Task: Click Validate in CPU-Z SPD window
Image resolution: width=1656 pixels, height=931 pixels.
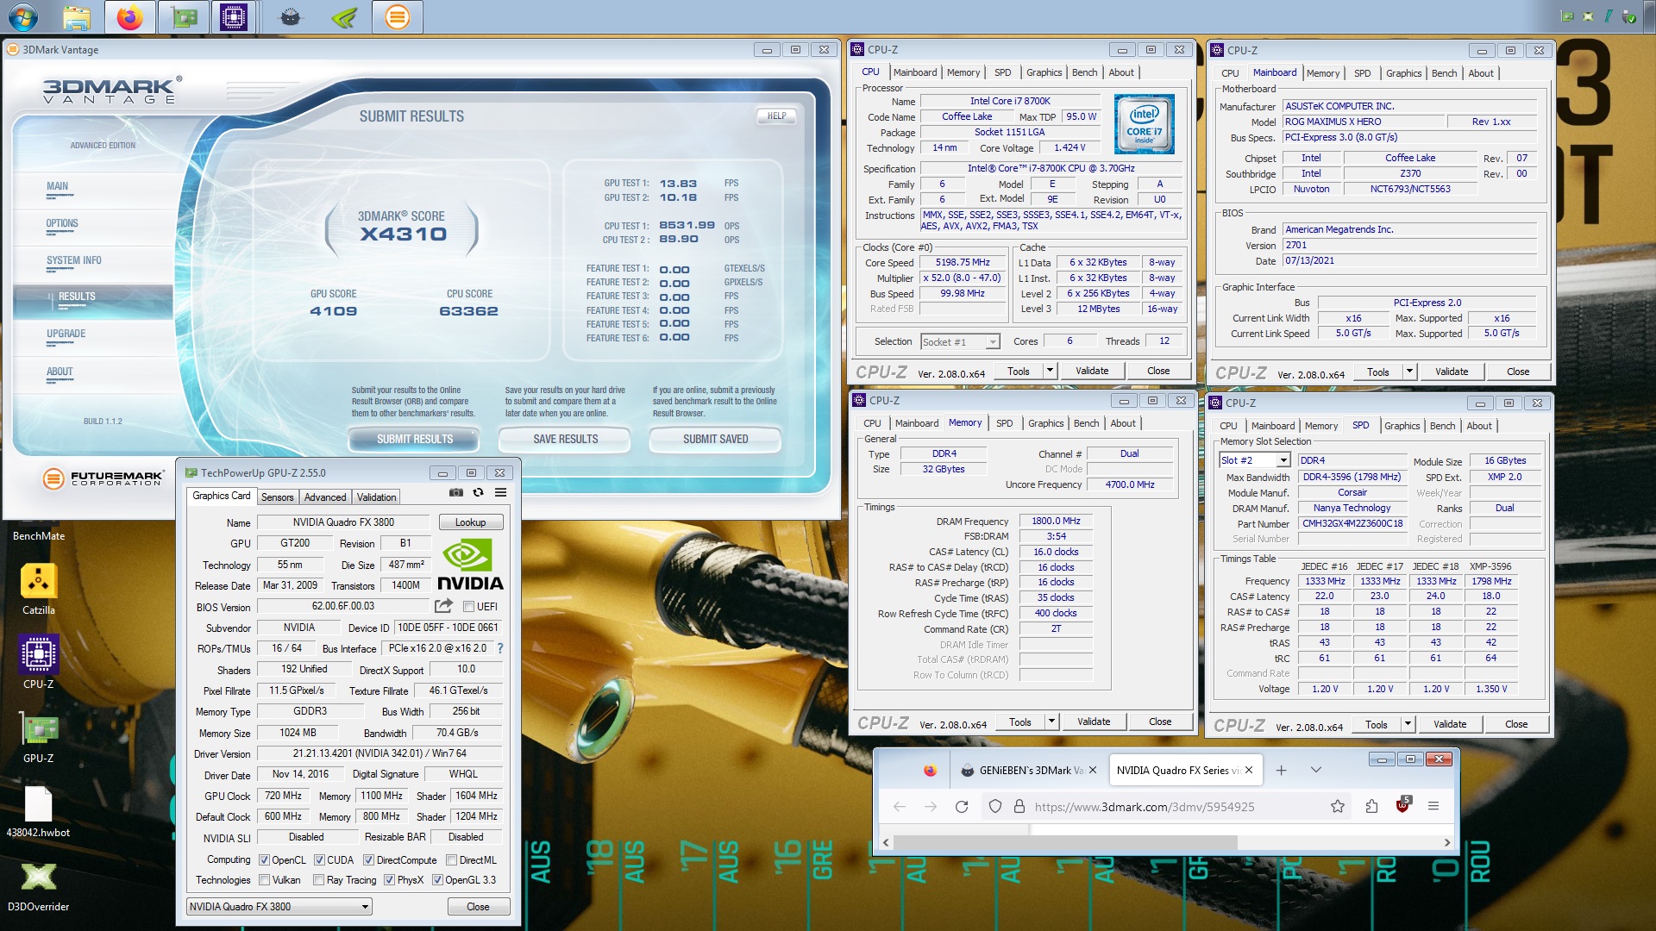Action: click(x=1450, y=724)
